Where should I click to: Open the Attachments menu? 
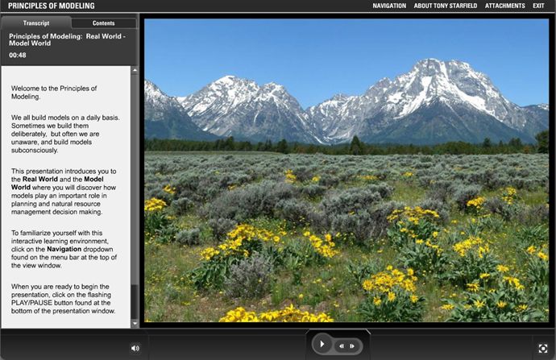pos(505,6)
